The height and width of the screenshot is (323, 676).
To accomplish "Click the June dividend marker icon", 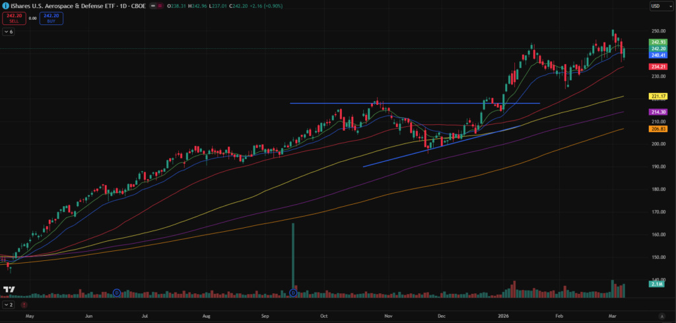I will click(x=116, y=292).
